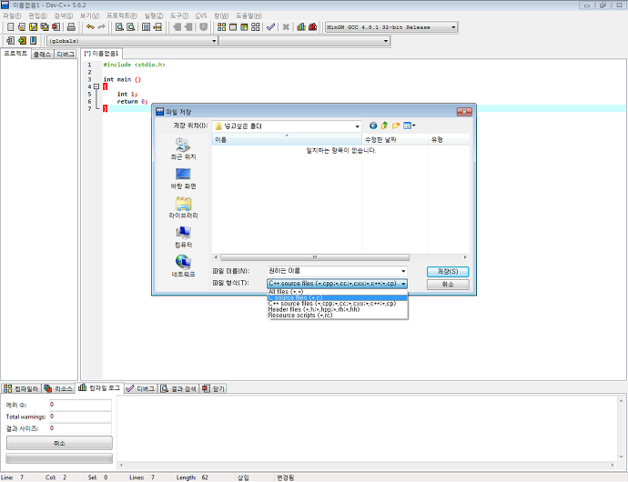This screenshot has height=482, width=628.
Task: Click the 파일 이름 text field
Action: point(333,271)
